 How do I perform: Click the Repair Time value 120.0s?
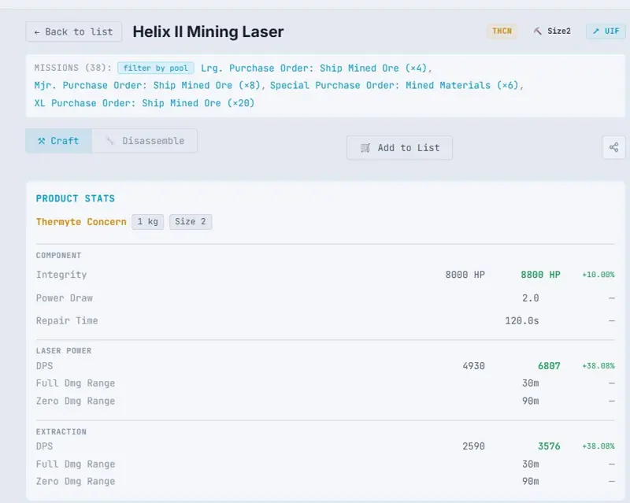click(522, 320)
